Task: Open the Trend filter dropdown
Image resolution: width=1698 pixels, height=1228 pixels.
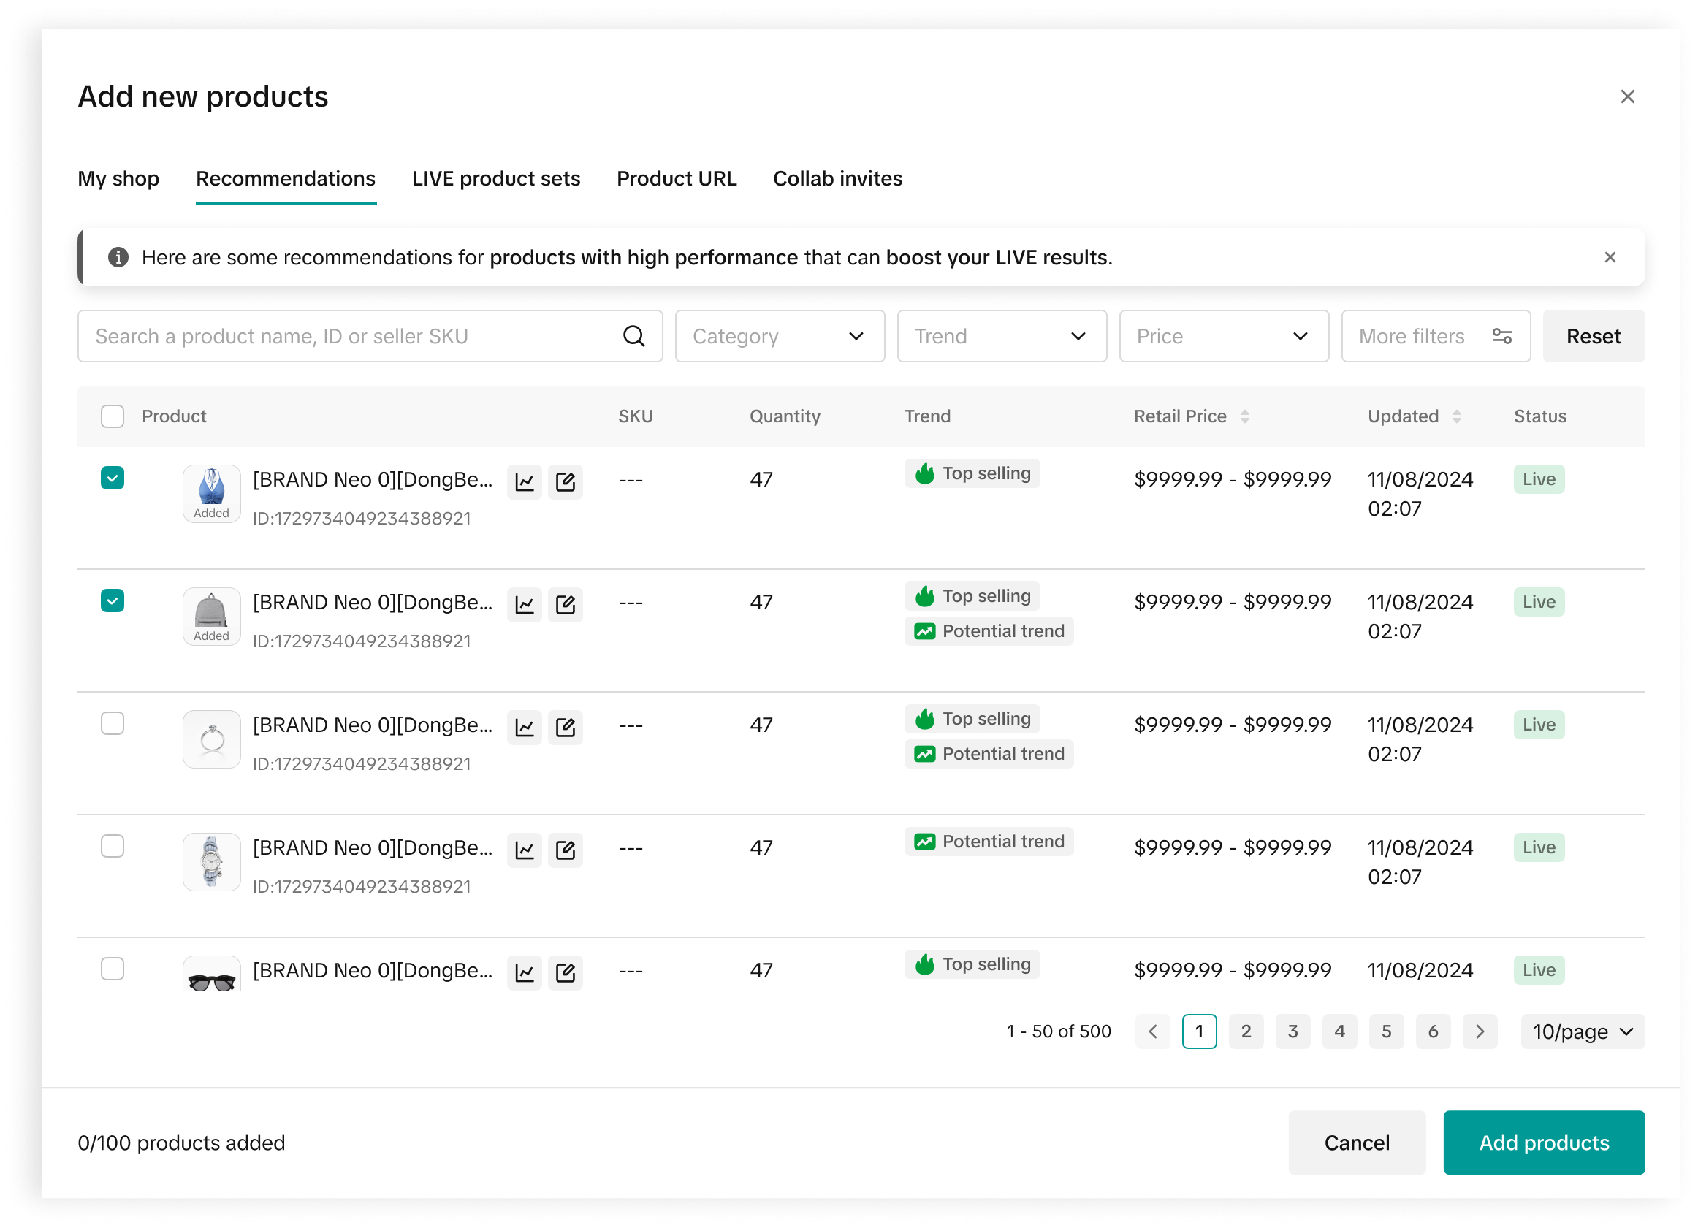Action: [1001, 336]
